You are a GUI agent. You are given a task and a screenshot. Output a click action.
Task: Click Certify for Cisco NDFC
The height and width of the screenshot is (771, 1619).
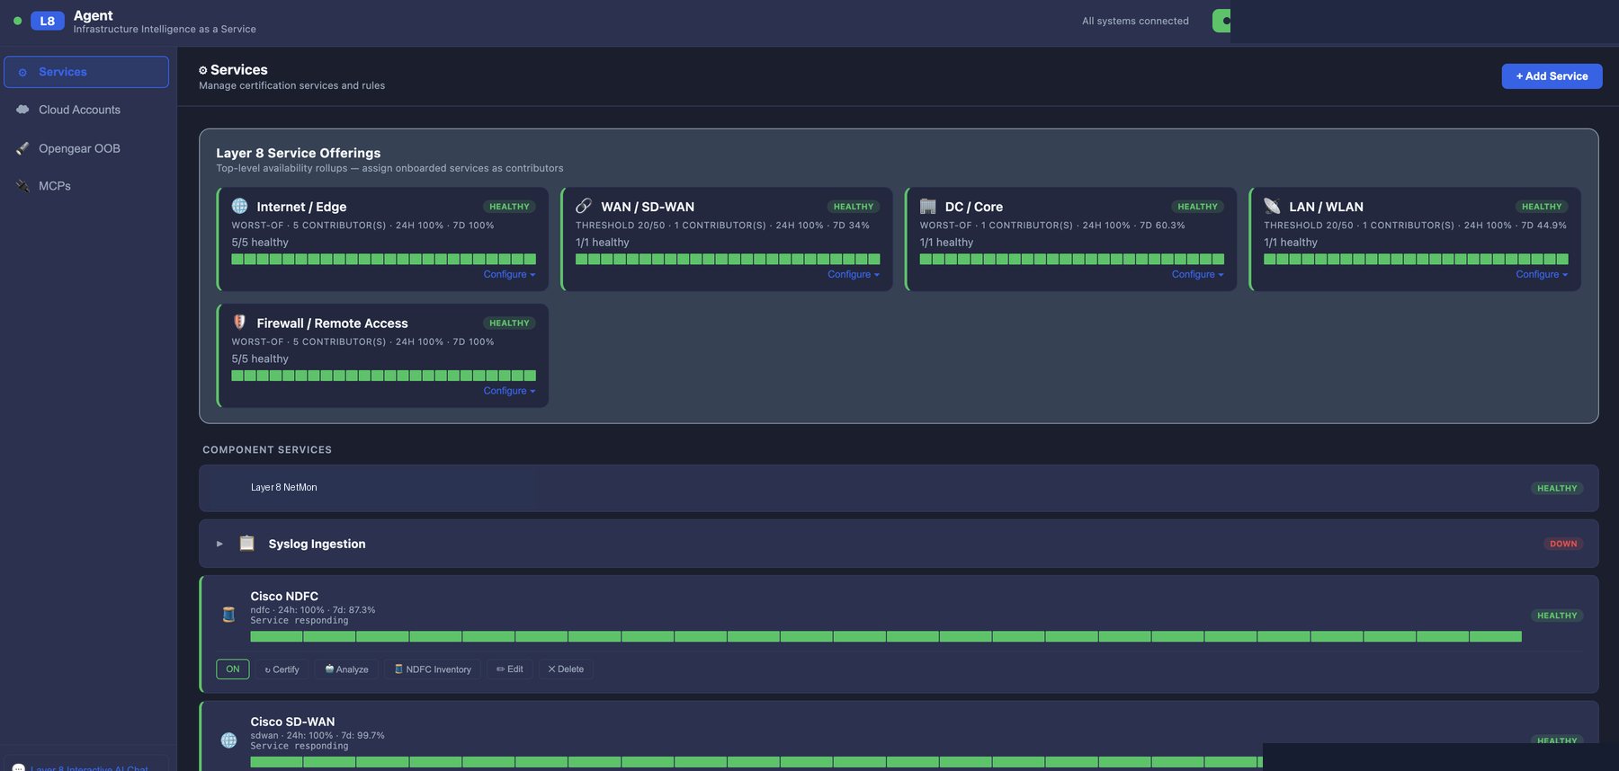282,669
